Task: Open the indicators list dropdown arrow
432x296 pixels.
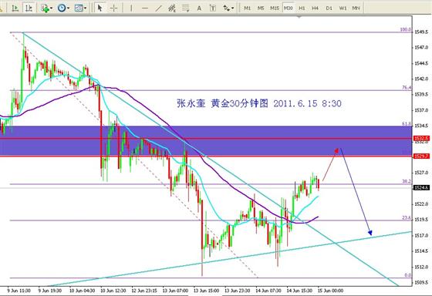Action: 51,8
